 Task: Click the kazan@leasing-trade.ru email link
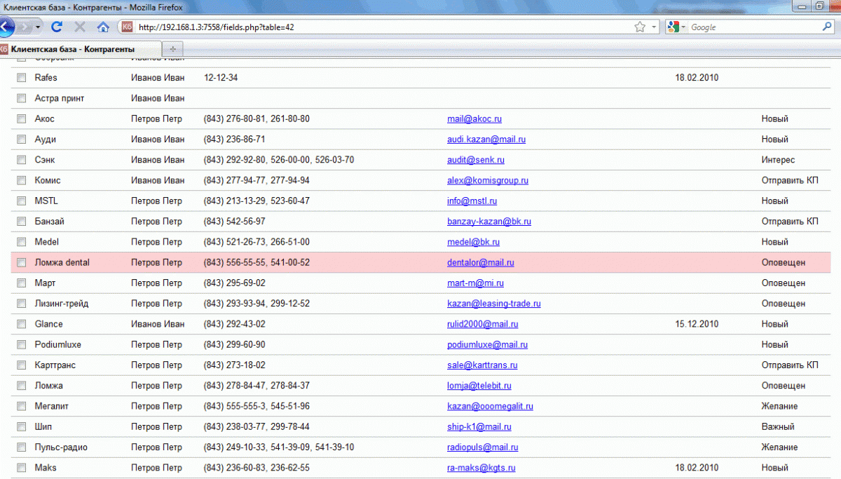tap(493, 304)
